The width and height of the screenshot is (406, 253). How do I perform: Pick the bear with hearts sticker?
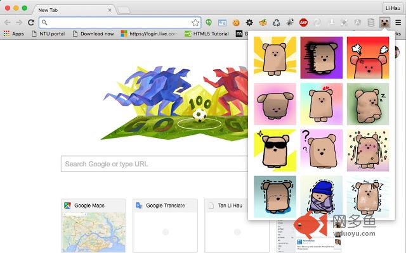coord(322,104)
